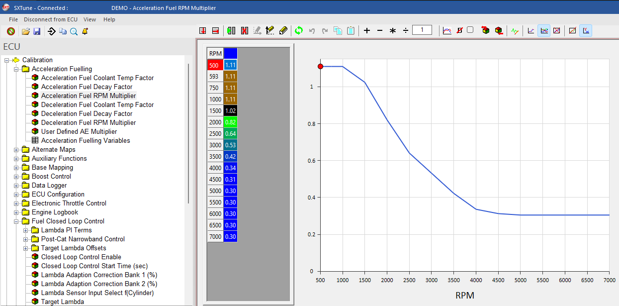Click the redo arrow icon

(x=325, y=30)
